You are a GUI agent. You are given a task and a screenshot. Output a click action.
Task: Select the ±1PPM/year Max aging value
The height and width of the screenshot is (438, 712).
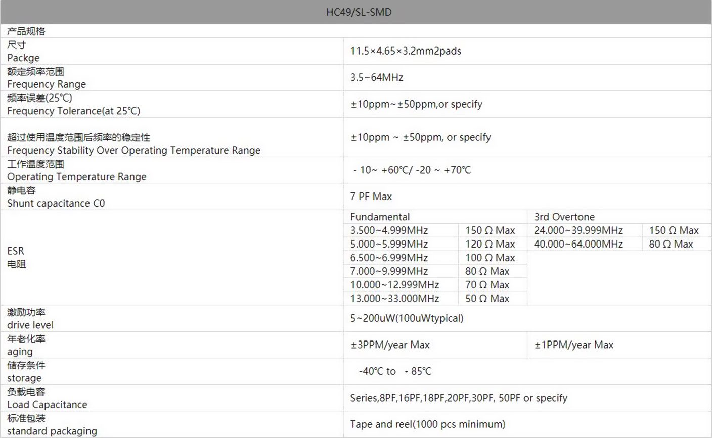click(x=573, y=345)
